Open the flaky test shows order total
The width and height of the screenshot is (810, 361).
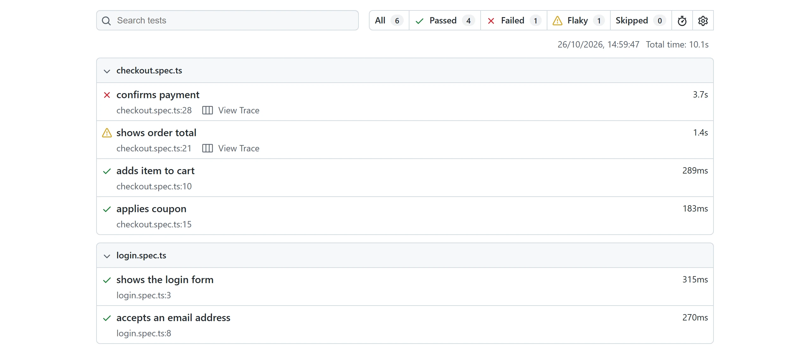tap(156, 133)
